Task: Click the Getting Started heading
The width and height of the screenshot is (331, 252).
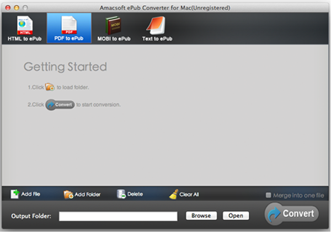Action: pyautogui.click(x=65, y=67)
